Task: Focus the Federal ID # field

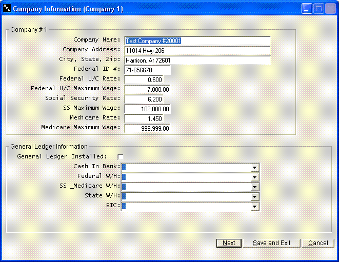Action: pyautogui.click(x=147, y=70)
